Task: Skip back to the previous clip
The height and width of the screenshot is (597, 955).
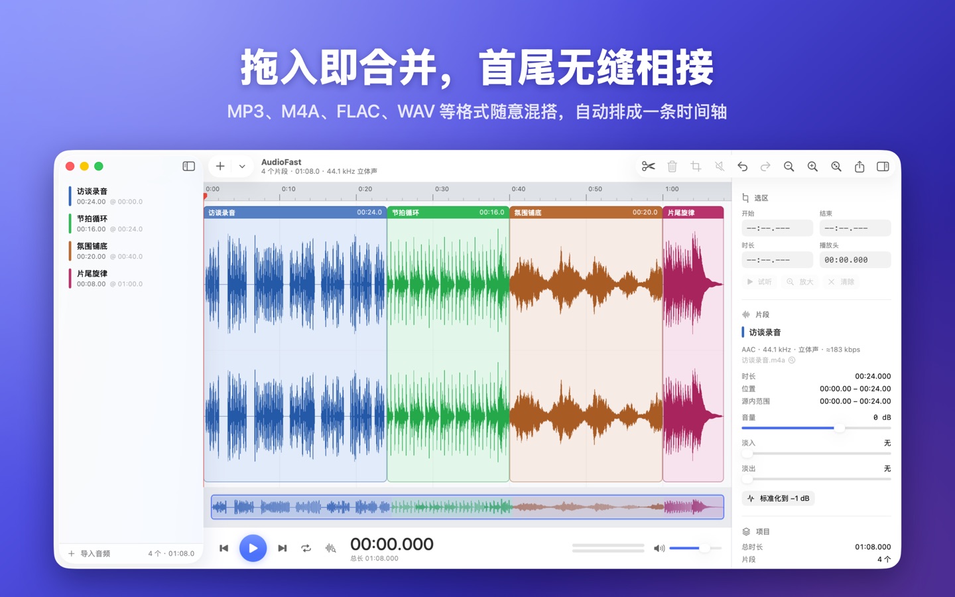Action: pyautogui.click(x=224, y=548)
